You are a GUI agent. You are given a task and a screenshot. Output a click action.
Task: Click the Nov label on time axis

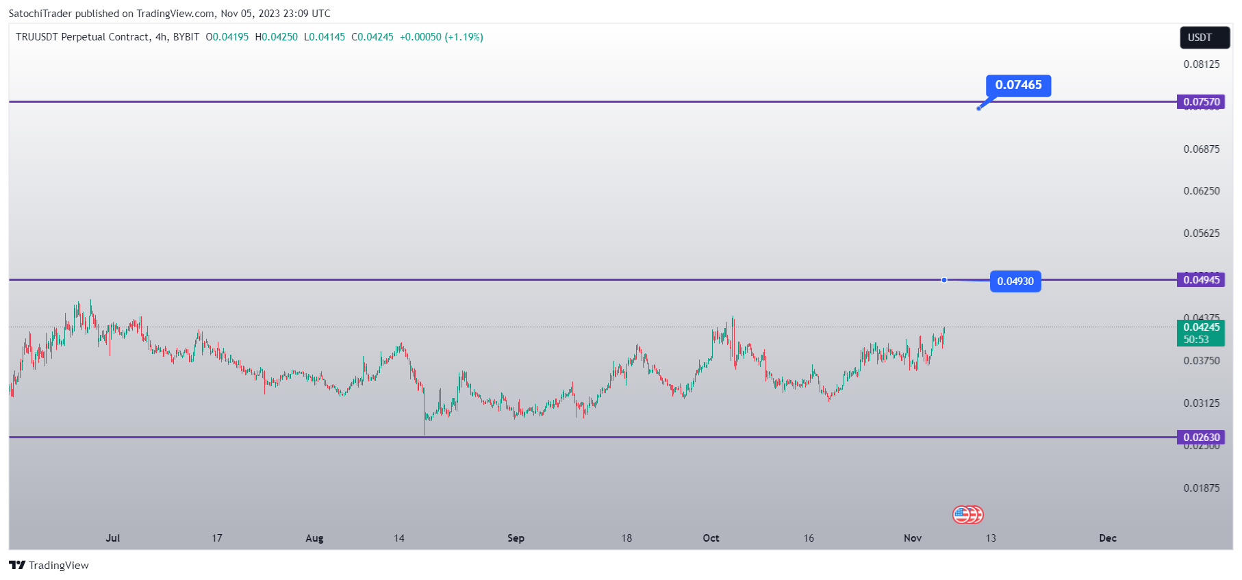pyautogui.click(x=913, y=538)
